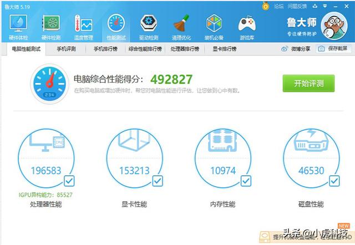Viewport: 355px width, 245px height.
Task: Click 微博分享 share link
Action: (x=301, y=49)
